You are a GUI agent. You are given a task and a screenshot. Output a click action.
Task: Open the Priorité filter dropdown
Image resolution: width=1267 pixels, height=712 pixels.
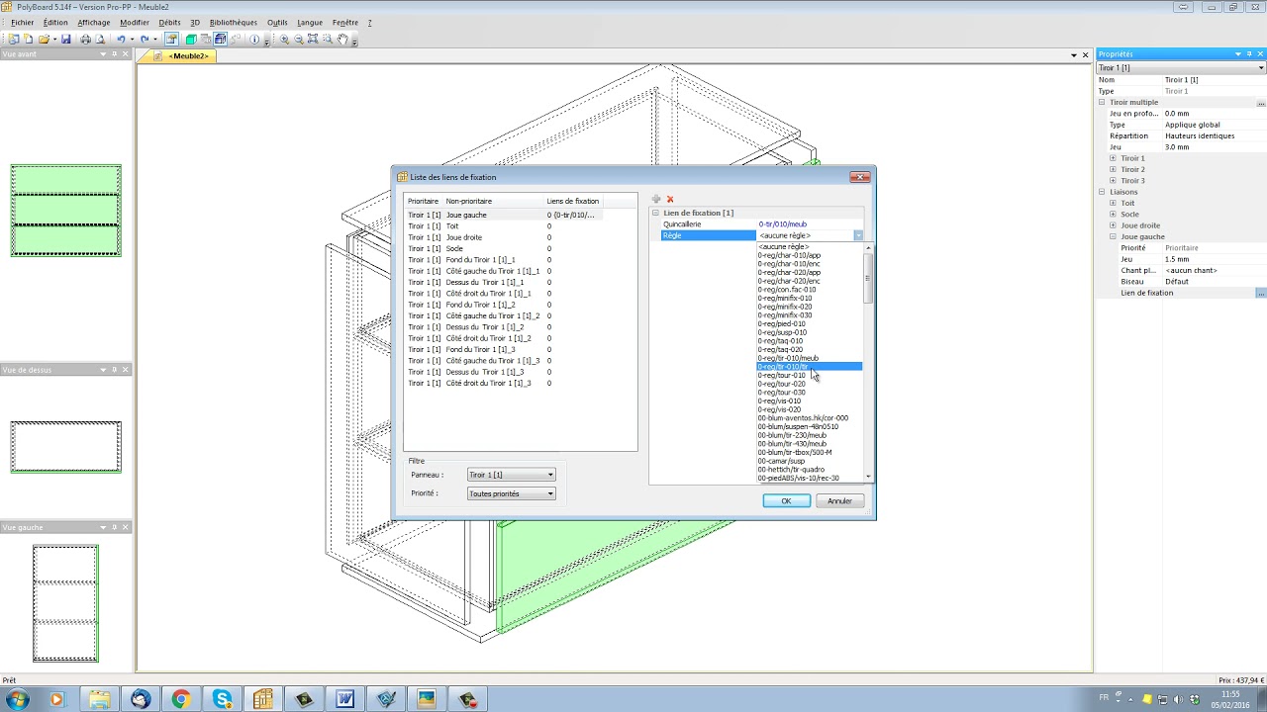click(x=511, y=493)
